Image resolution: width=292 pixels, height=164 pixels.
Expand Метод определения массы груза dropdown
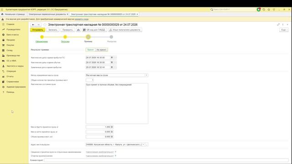tap(146, 75)
